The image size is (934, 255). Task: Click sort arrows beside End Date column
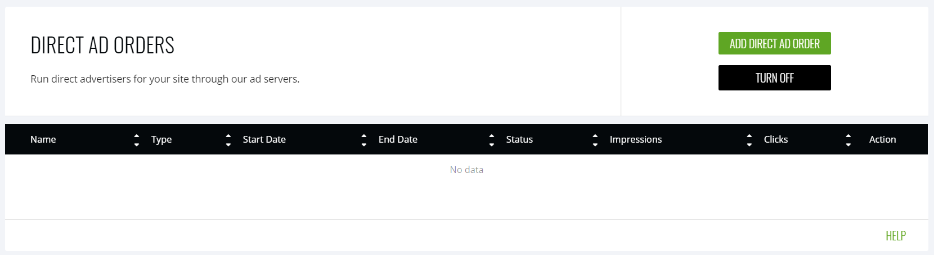click(x=492, y=140)
